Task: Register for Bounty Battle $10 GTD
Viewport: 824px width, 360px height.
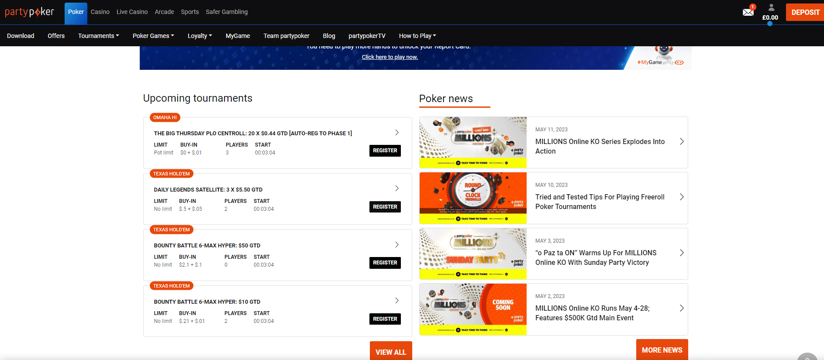Action: coord(385,319)
